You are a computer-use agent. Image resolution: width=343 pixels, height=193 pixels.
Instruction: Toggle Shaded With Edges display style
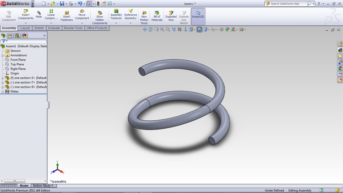[200, 29]
